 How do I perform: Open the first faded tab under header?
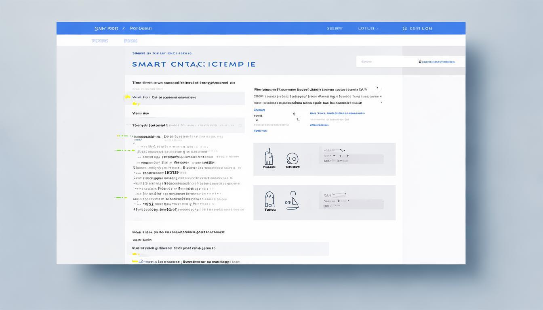point(100,41)
